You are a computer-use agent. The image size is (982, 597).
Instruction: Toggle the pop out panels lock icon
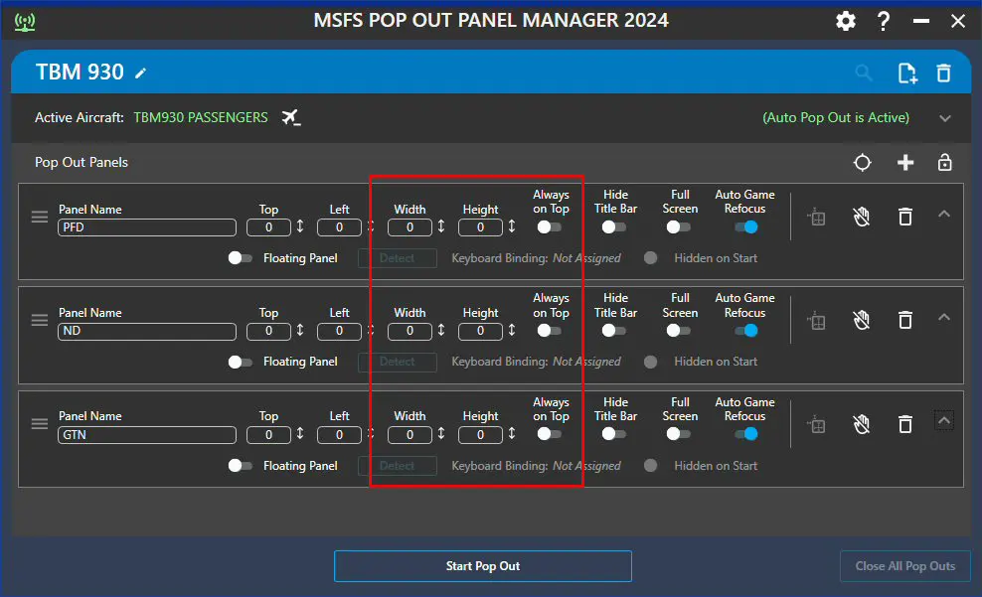click(x=945, y=163)
